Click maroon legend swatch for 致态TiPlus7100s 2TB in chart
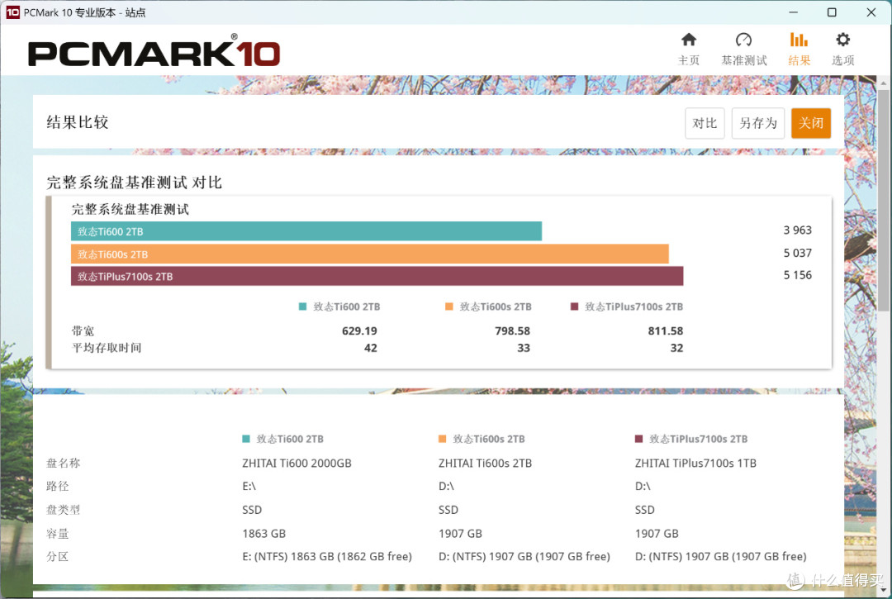The width and height of the screenshot is (892, 599). (x=574, y=307)
